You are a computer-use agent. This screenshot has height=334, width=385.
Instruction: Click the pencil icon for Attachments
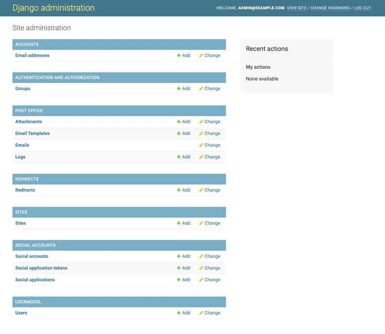(x=201, y=121)
